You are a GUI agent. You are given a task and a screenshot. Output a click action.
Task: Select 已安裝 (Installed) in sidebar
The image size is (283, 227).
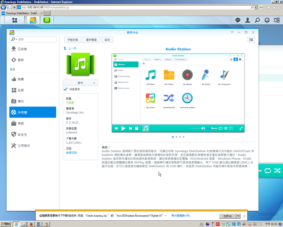coord(22,49)
